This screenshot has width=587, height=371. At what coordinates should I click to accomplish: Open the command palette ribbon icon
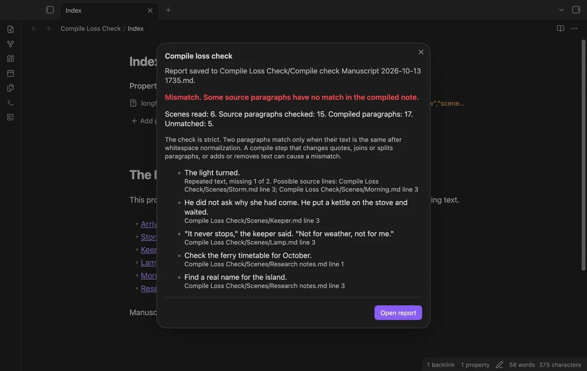pos(10,103)
